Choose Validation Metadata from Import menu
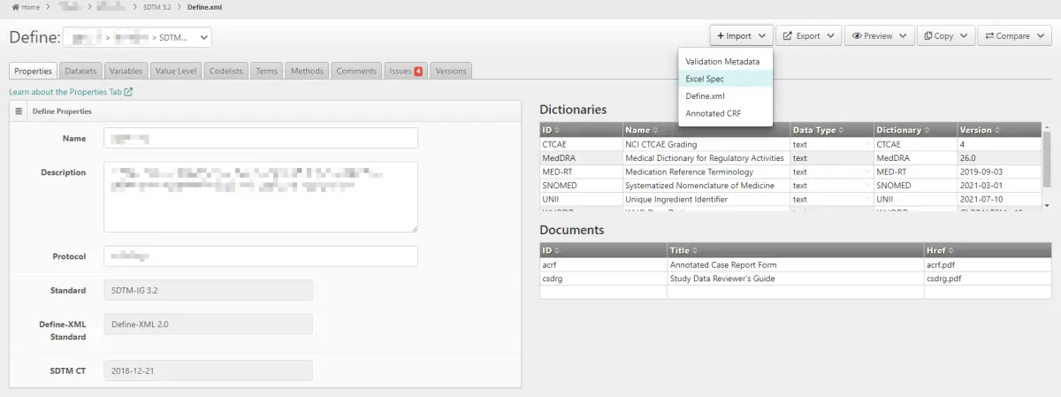Viewport: 1061px width, 397px height. 721,62
